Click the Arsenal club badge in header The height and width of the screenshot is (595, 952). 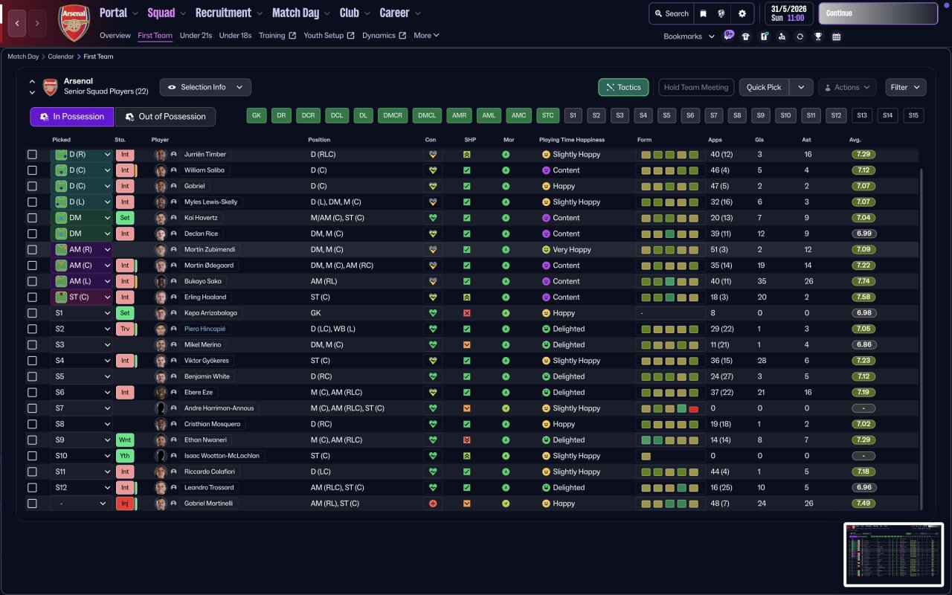click(74, 23)
